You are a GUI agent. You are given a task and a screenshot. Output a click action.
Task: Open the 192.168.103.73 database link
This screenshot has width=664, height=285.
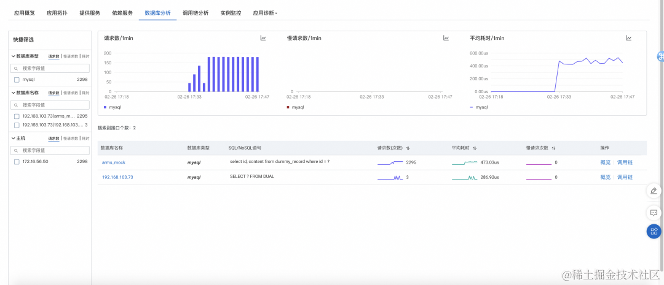(117, 177)
